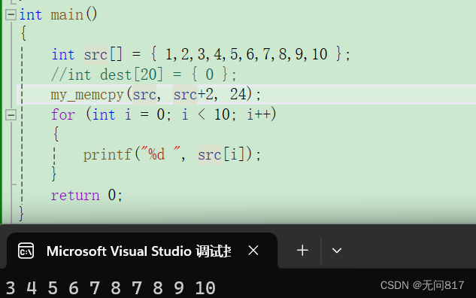Click the 'i < 10' loop condition
This screenshot has width=476, height=298.
click(205, 115)
